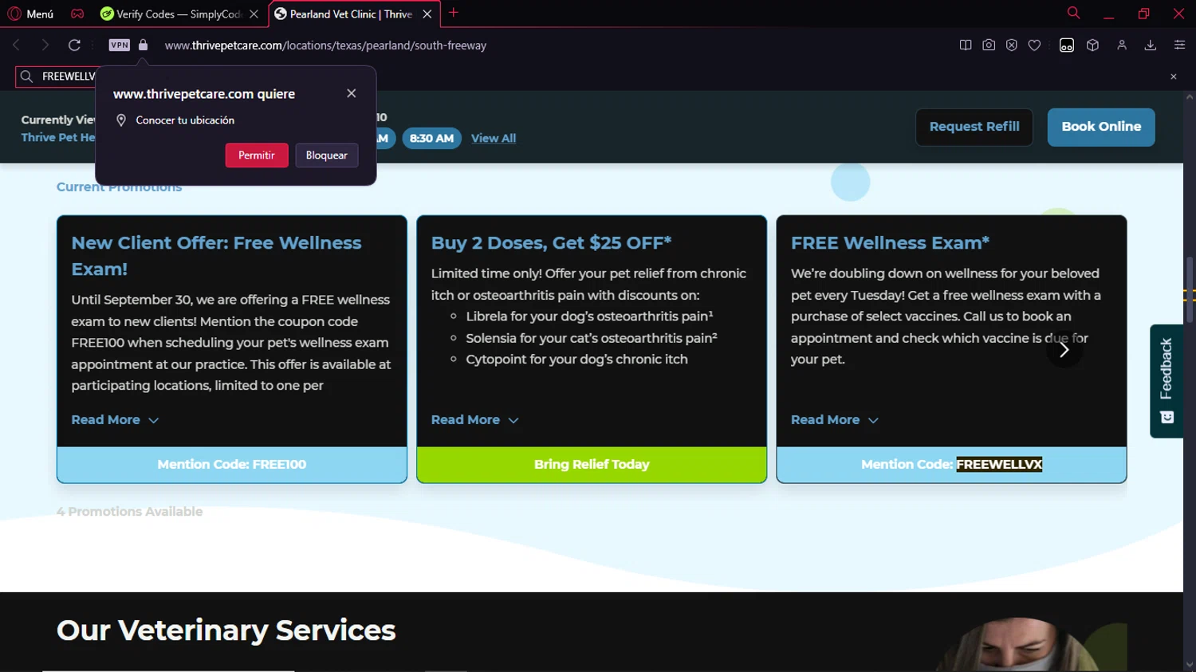
Task: Dismiss the location permission popup
Action: [352, 93]
